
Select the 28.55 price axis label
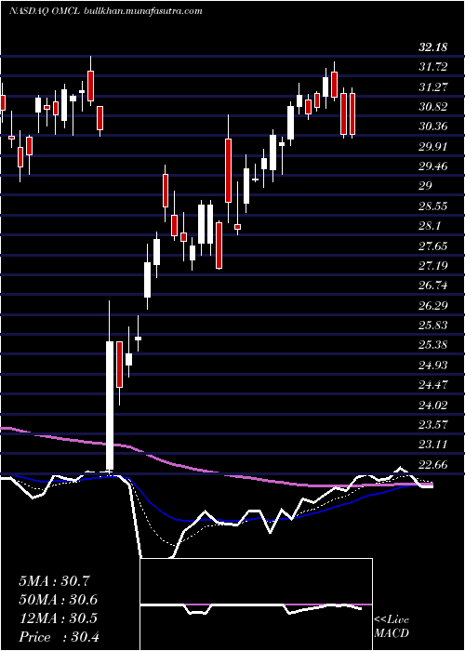pyautogui.click(x=433, y=206)
